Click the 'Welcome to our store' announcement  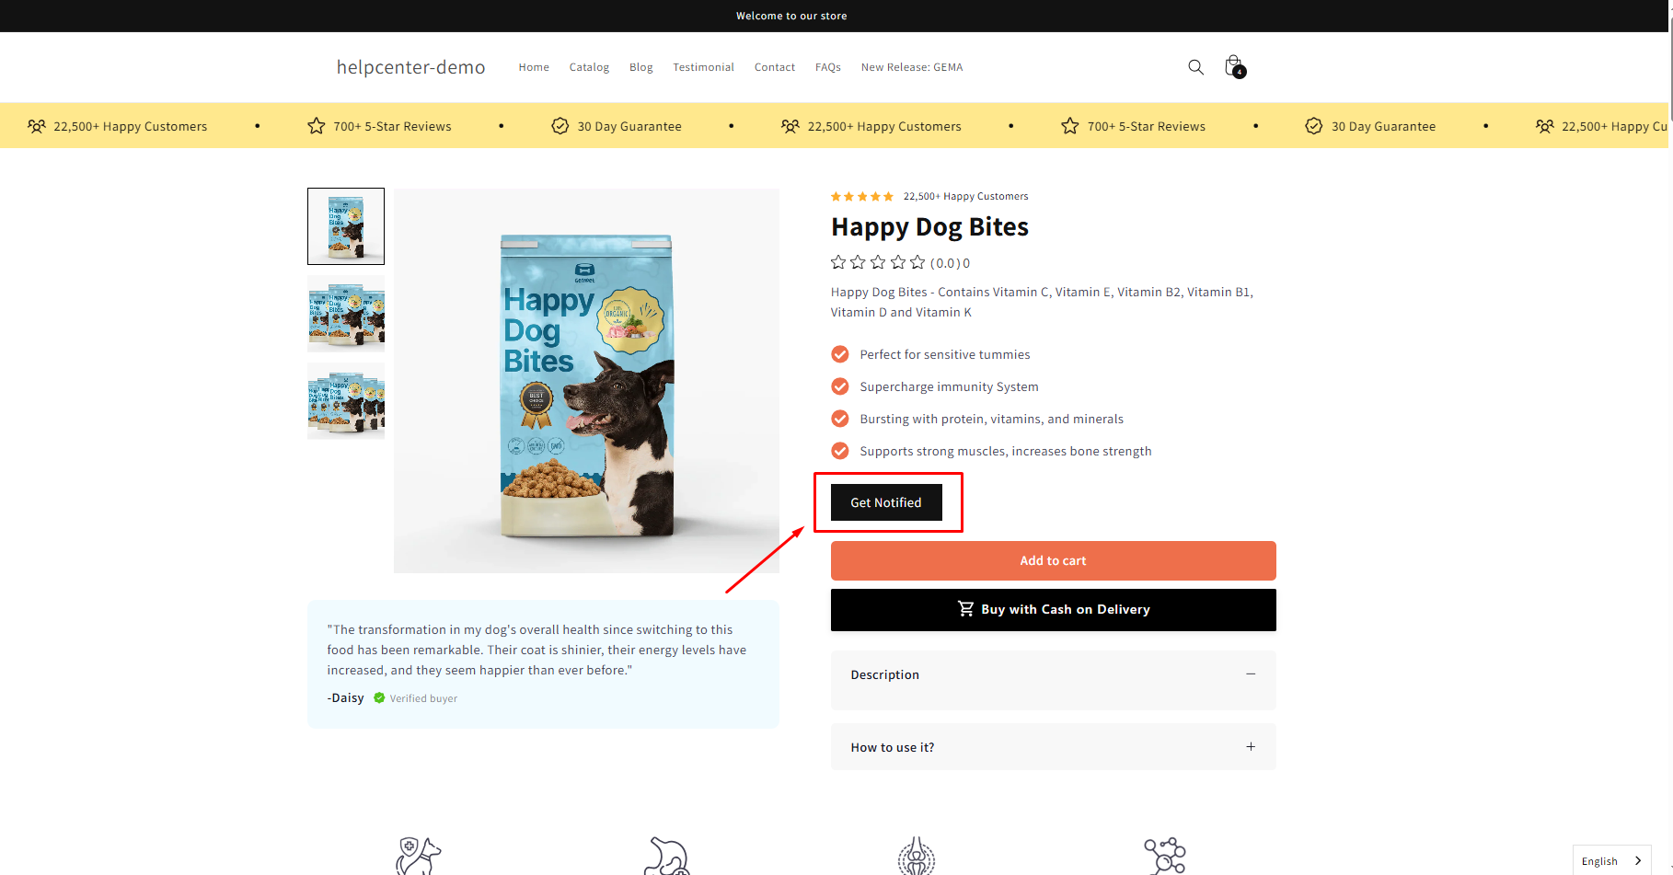click(x=791, y=16)
